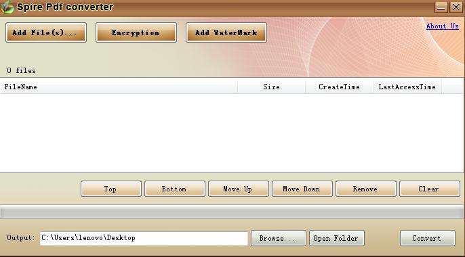Browse for an output folder

pos(278,238)
